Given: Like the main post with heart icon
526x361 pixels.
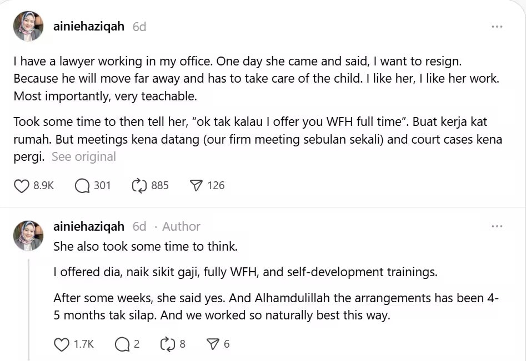Looking at the screenshot, I should coord(21,186).
